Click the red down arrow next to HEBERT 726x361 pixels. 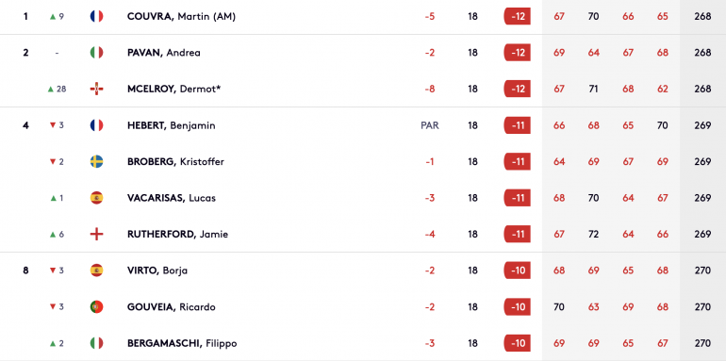(53, 125)
